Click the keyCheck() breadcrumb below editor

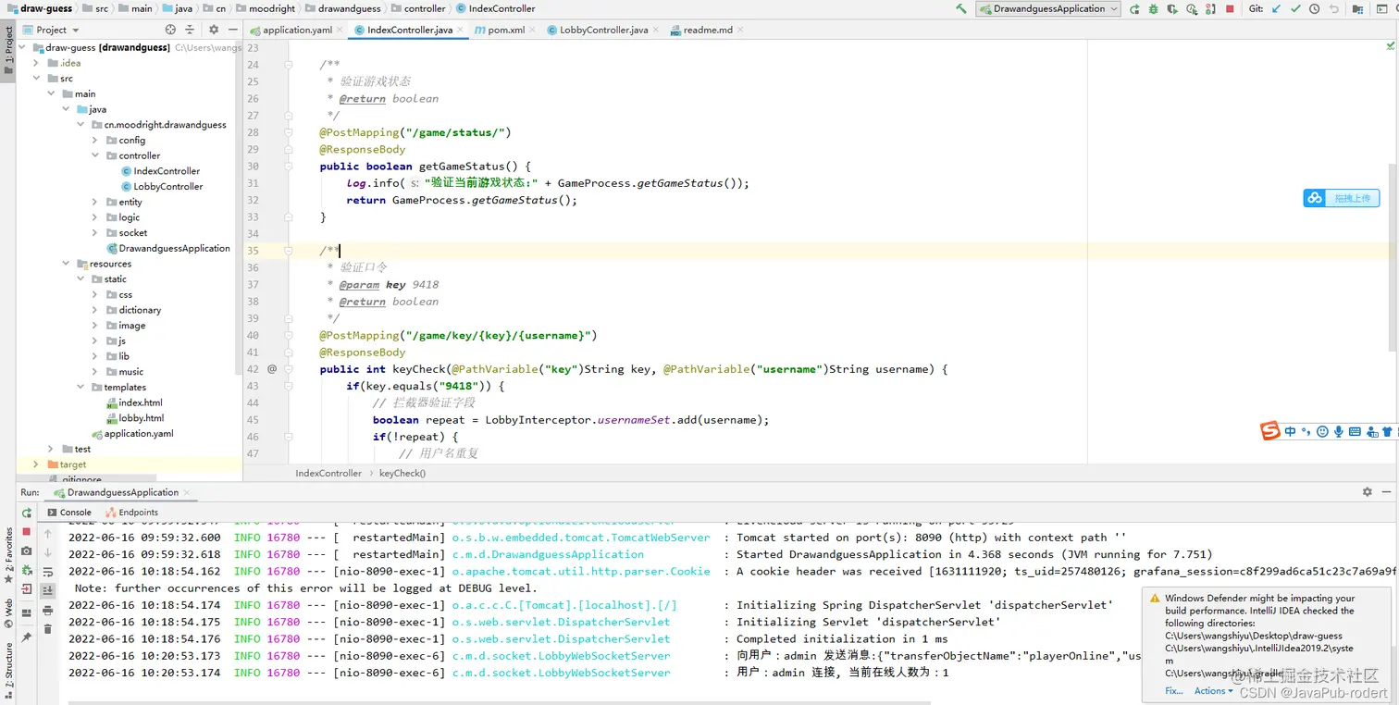[x=402, y=473]
